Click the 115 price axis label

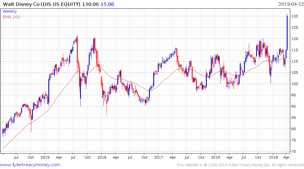(x=295, y=50)
